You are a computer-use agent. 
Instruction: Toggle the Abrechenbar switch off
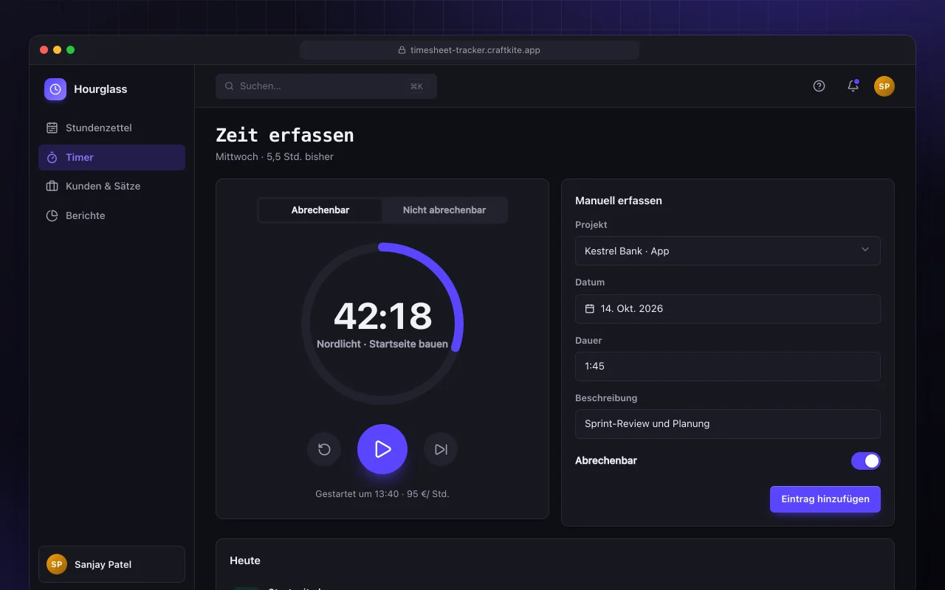tap(866, 461)
